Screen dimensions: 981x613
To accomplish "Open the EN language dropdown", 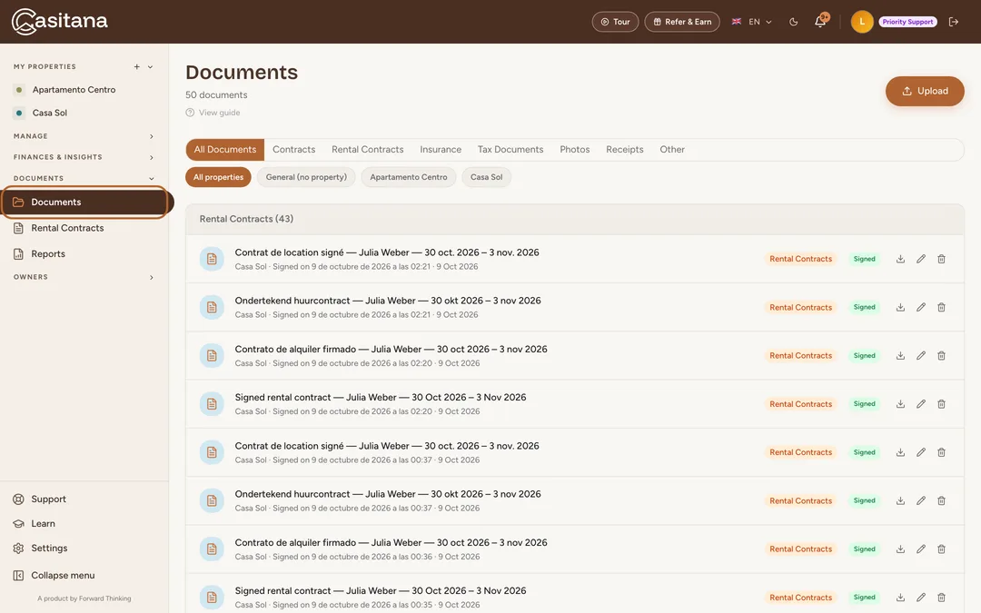I will [752, 22].
